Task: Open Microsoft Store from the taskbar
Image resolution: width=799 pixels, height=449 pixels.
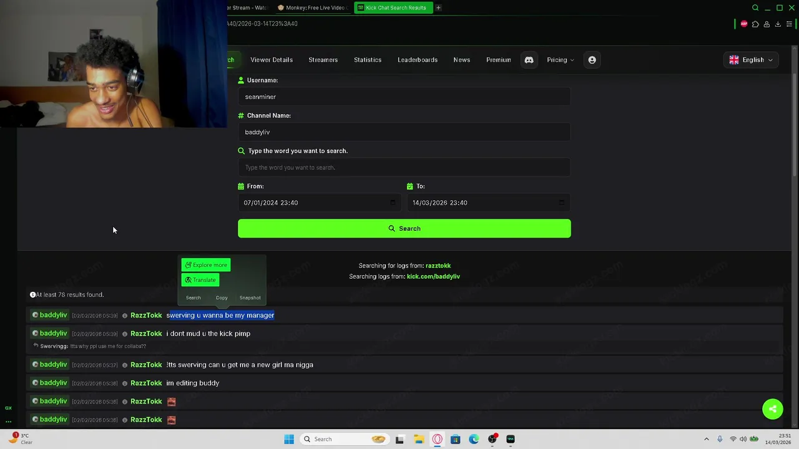Action: [x=455, y=439]
